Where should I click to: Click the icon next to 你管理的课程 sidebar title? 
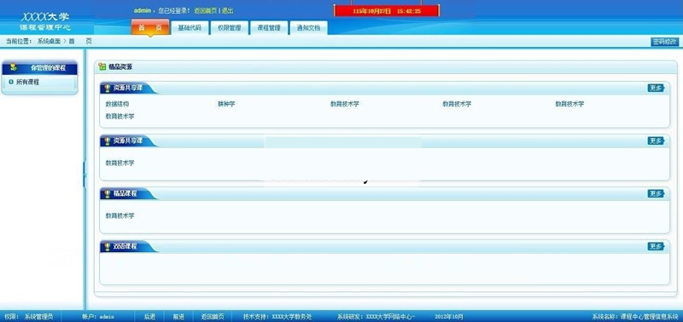pyautogui.click(x=14, y=67)
